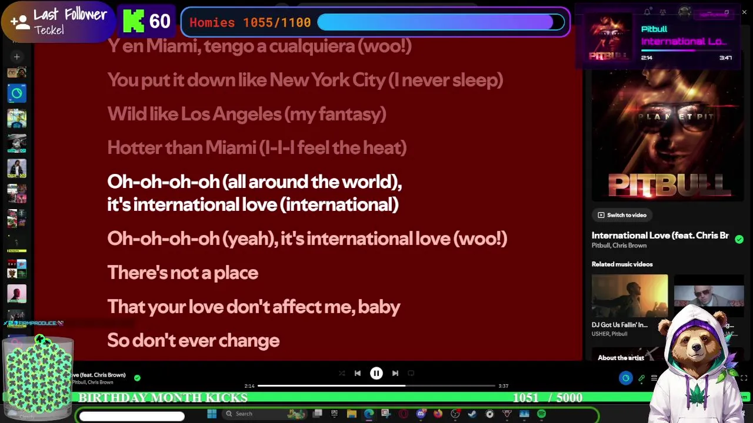Open the International Love song title link
This screenshot has width=753, height=423.
pyautogui.click(x=660, y=235)
